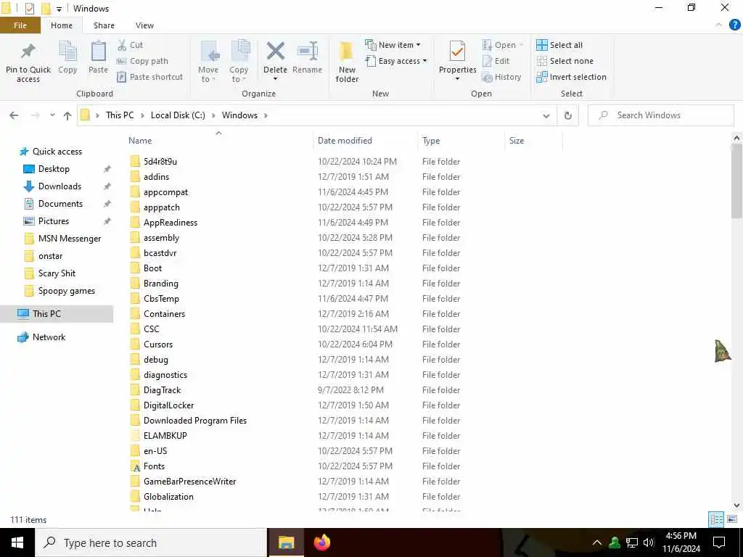Open Help with the blue question mark

pyautogui.click(x=734, y=25)
